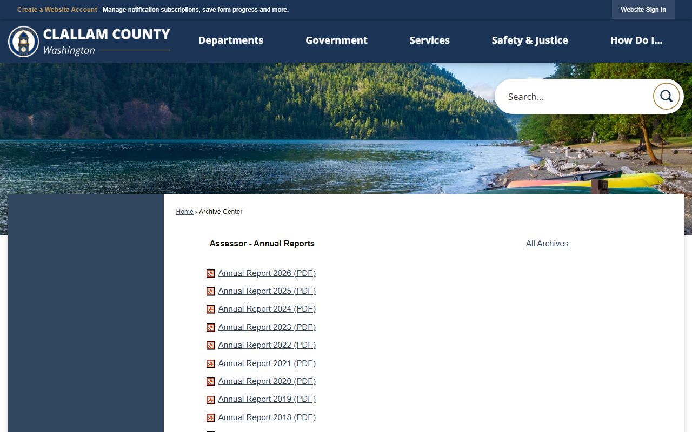692x432 pixels.
Task: Click the Clallam County Washington title text
Action: click(x=107, y=42)
